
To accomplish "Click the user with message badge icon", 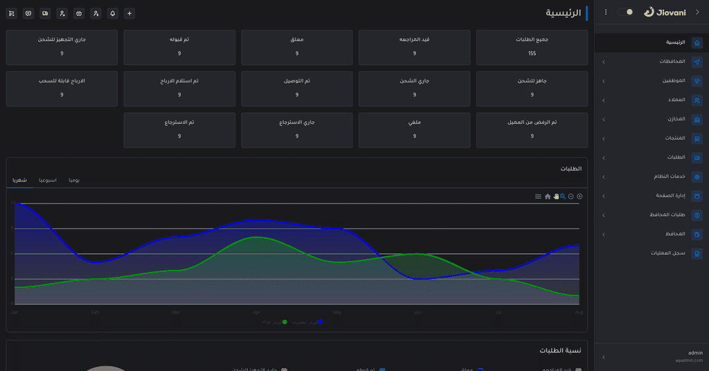I will coord(62,14).
